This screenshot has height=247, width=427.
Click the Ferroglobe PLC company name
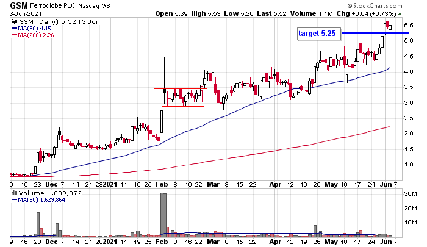tap(53, 5)
